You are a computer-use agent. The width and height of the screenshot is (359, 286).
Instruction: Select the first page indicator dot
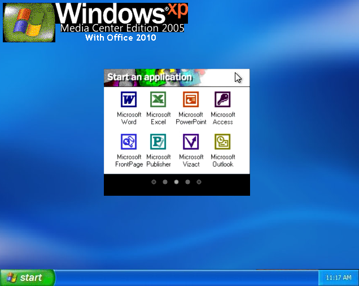(154, 182)
